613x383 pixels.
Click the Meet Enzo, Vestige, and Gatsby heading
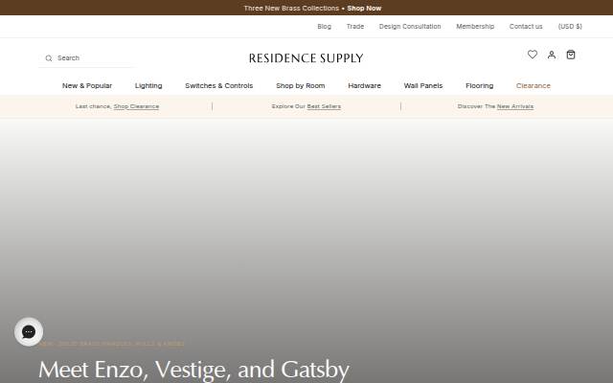coord(193,370)
